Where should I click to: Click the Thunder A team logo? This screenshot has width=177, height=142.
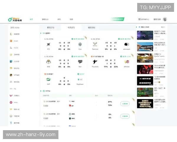95,62
